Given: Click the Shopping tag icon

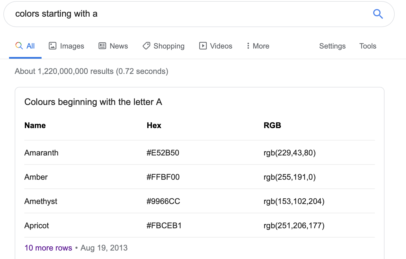Looking at the screenshot, I should pos(146,46).
